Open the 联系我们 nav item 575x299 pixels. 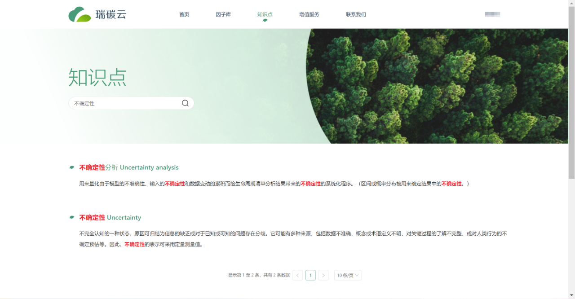pyautogui.click(x=356, y=14)
